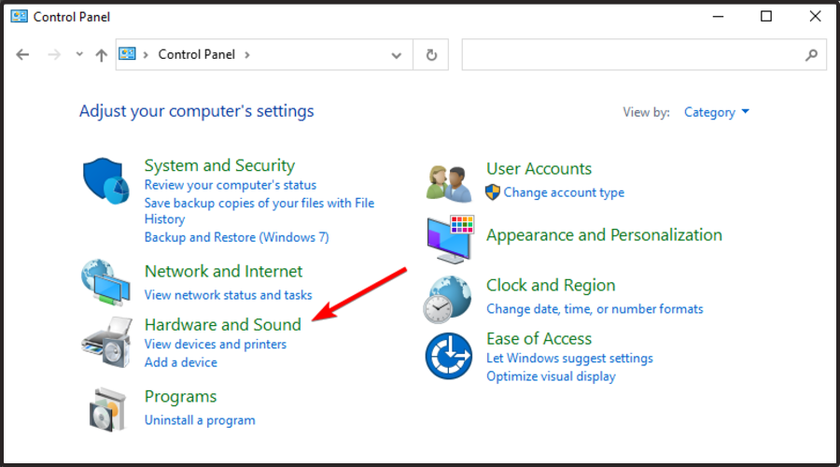The height and width of the screenshot is (467, 840).
Task: Click the Hardware and Sound heading
Action: point(222,324)
